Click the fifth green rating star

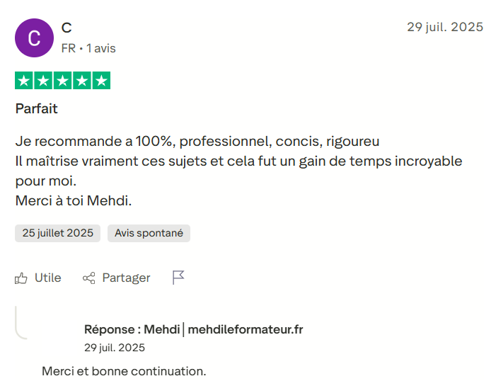[x=101, y=81]
